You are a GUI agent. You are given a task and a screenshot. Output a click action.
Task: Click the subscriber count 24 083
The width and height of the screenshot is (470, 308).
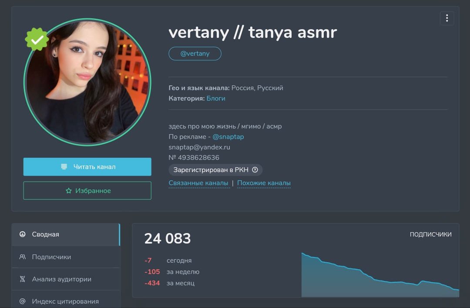coord(168,239)
